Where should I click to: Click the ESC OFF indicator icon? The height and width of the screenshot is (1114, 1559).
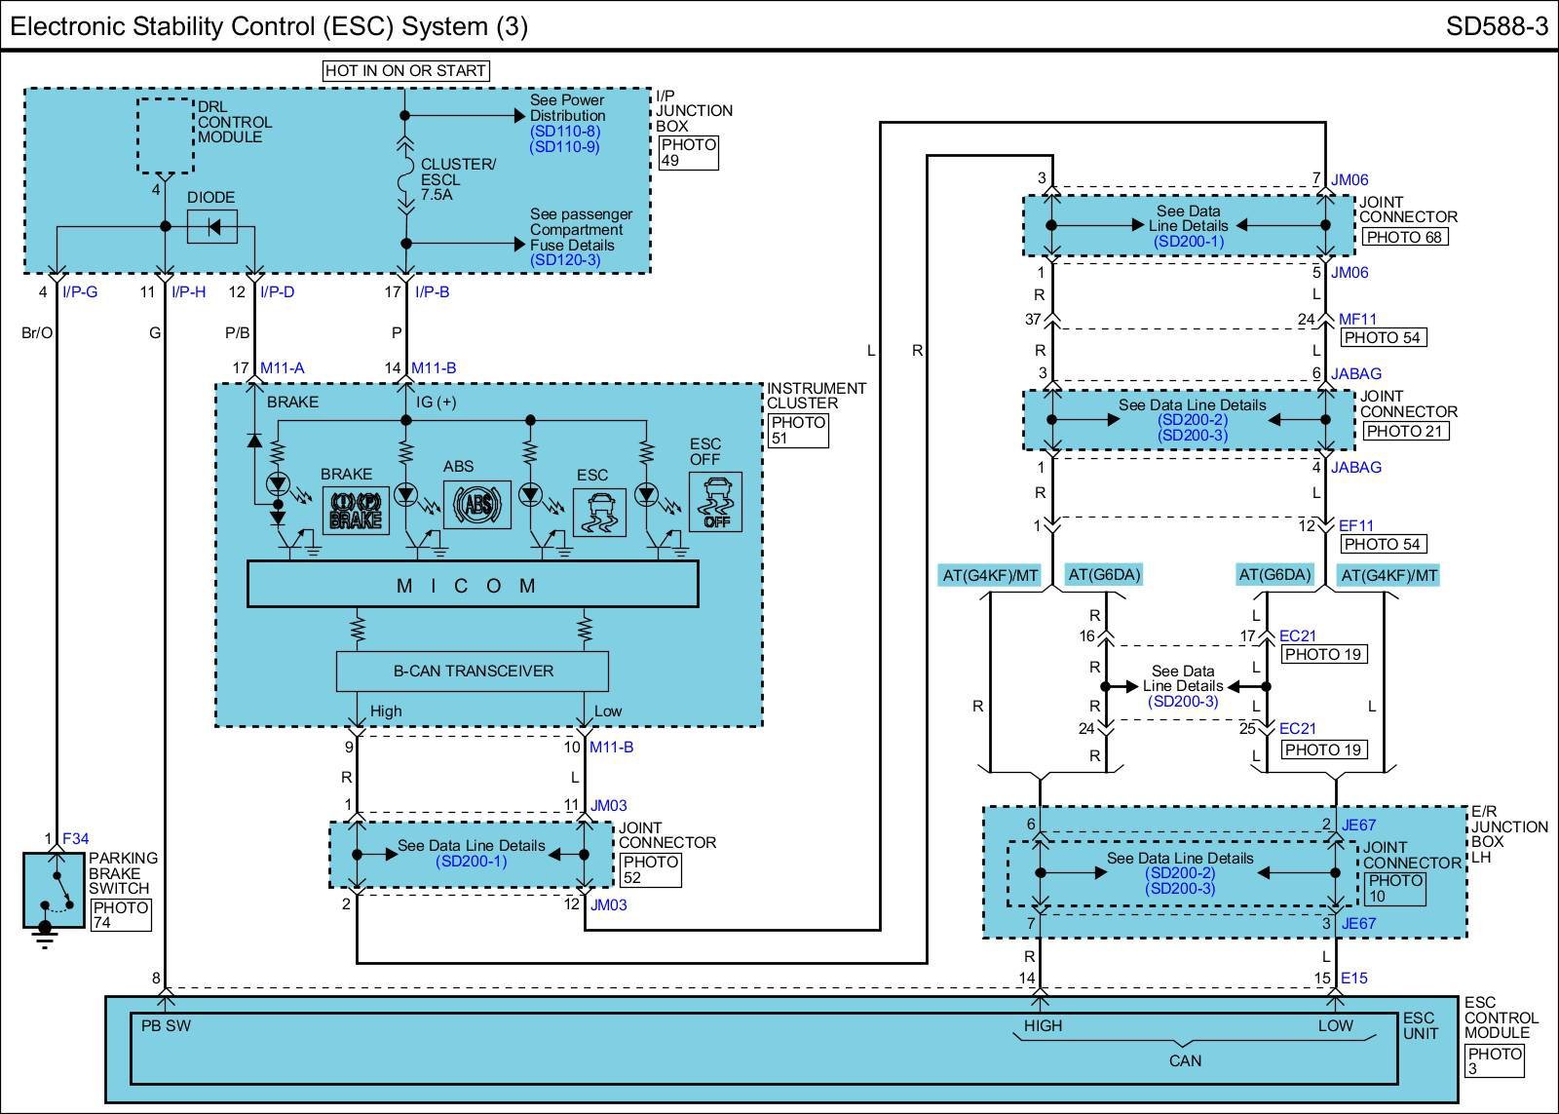[715, 502]
